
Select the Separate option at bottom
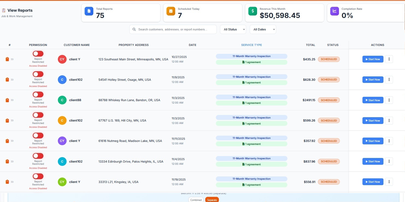coord(212,200)
